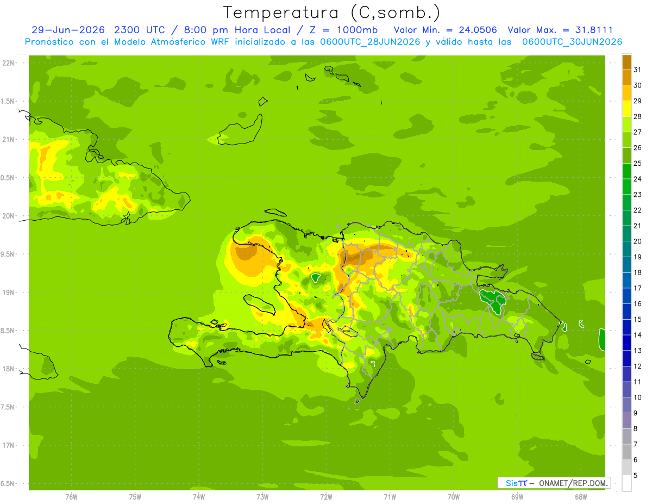Viewport: 652px width, 504px height.
Task: Click the 'Valor Min. = 24.0506' readout
Action: tap(446, 30)
